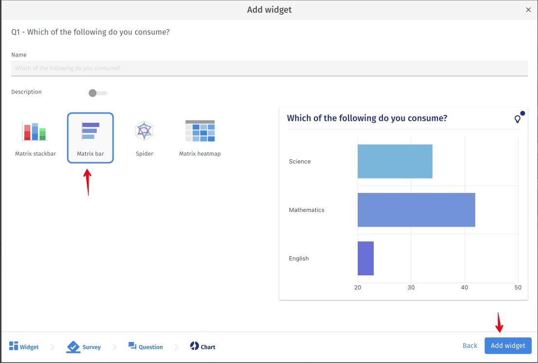Click the chevron between Question and Chart steps
The height and width of the screenshot is (363, 538).
176,346
